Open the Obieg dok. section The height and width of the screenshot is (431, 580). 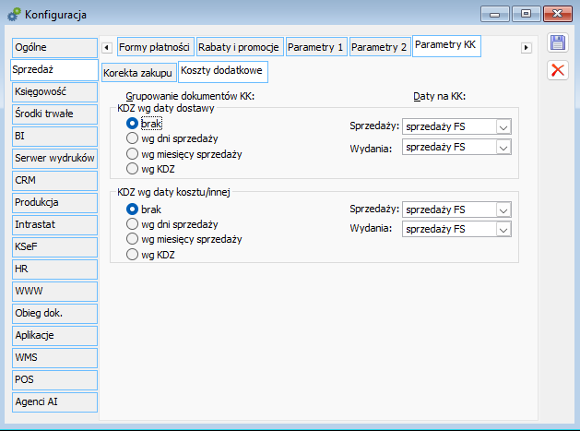tap(54, 313)
